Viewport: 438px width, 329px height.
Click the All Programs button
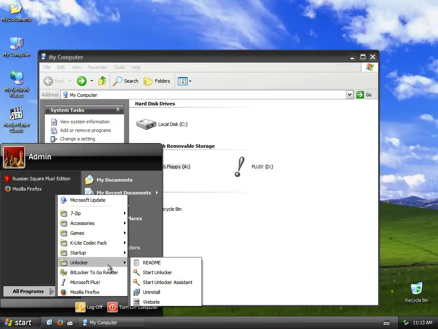point(29,291)
